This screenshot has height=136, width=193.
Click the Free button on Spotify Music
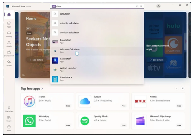click(124, 125)
